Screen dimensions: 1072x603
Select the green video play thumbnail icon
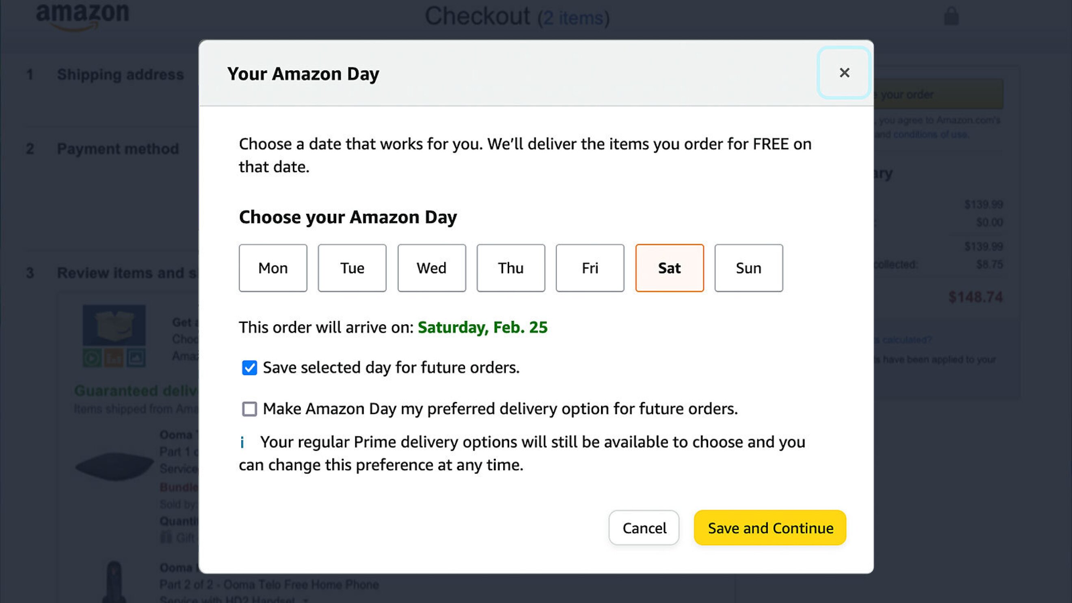(93, 358)
